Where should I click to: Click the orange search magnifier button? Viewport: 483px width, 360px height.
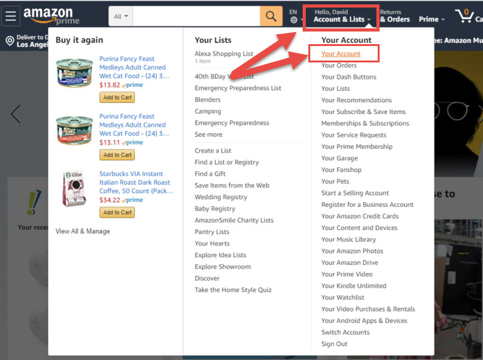(x=271, y=16)
